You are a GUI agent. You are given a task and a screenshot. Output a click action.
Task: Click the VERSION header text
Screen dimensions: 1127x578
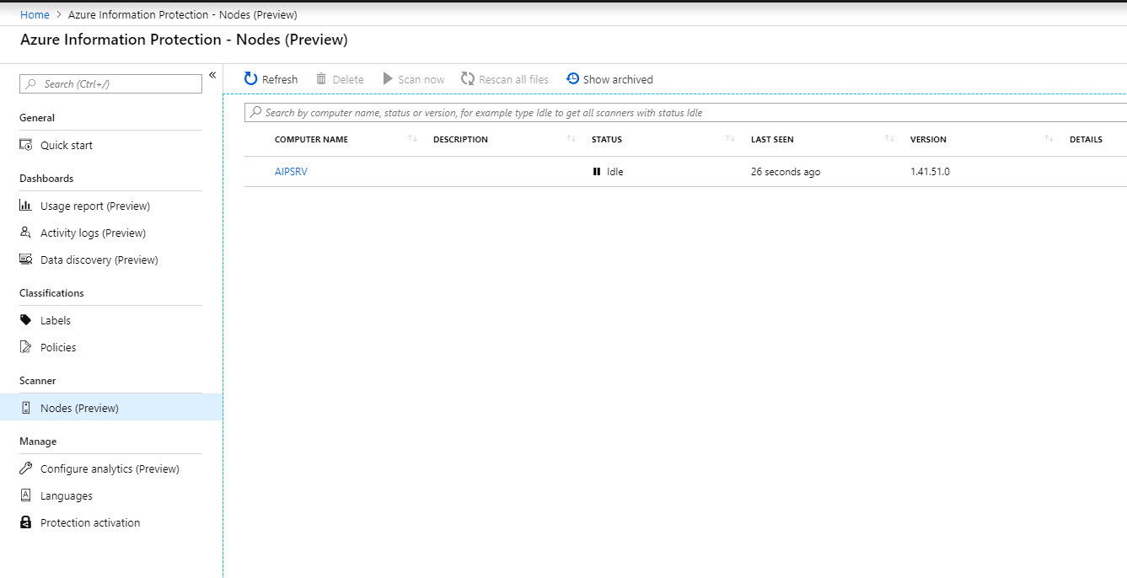point(928,139)
